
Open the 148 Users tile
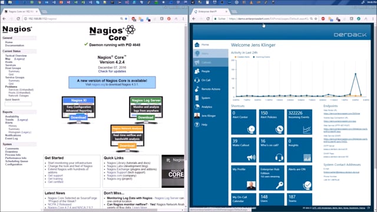pyautogui.click(x=272, y=199)
